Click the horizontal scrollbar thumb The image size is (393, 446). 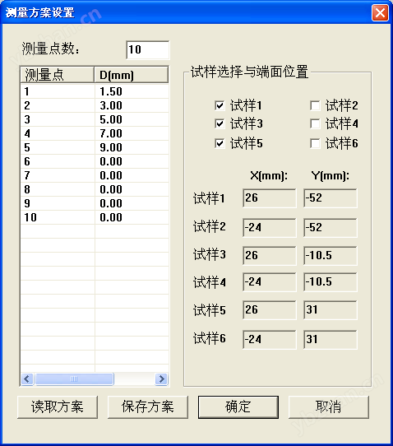tap(74, 379)
